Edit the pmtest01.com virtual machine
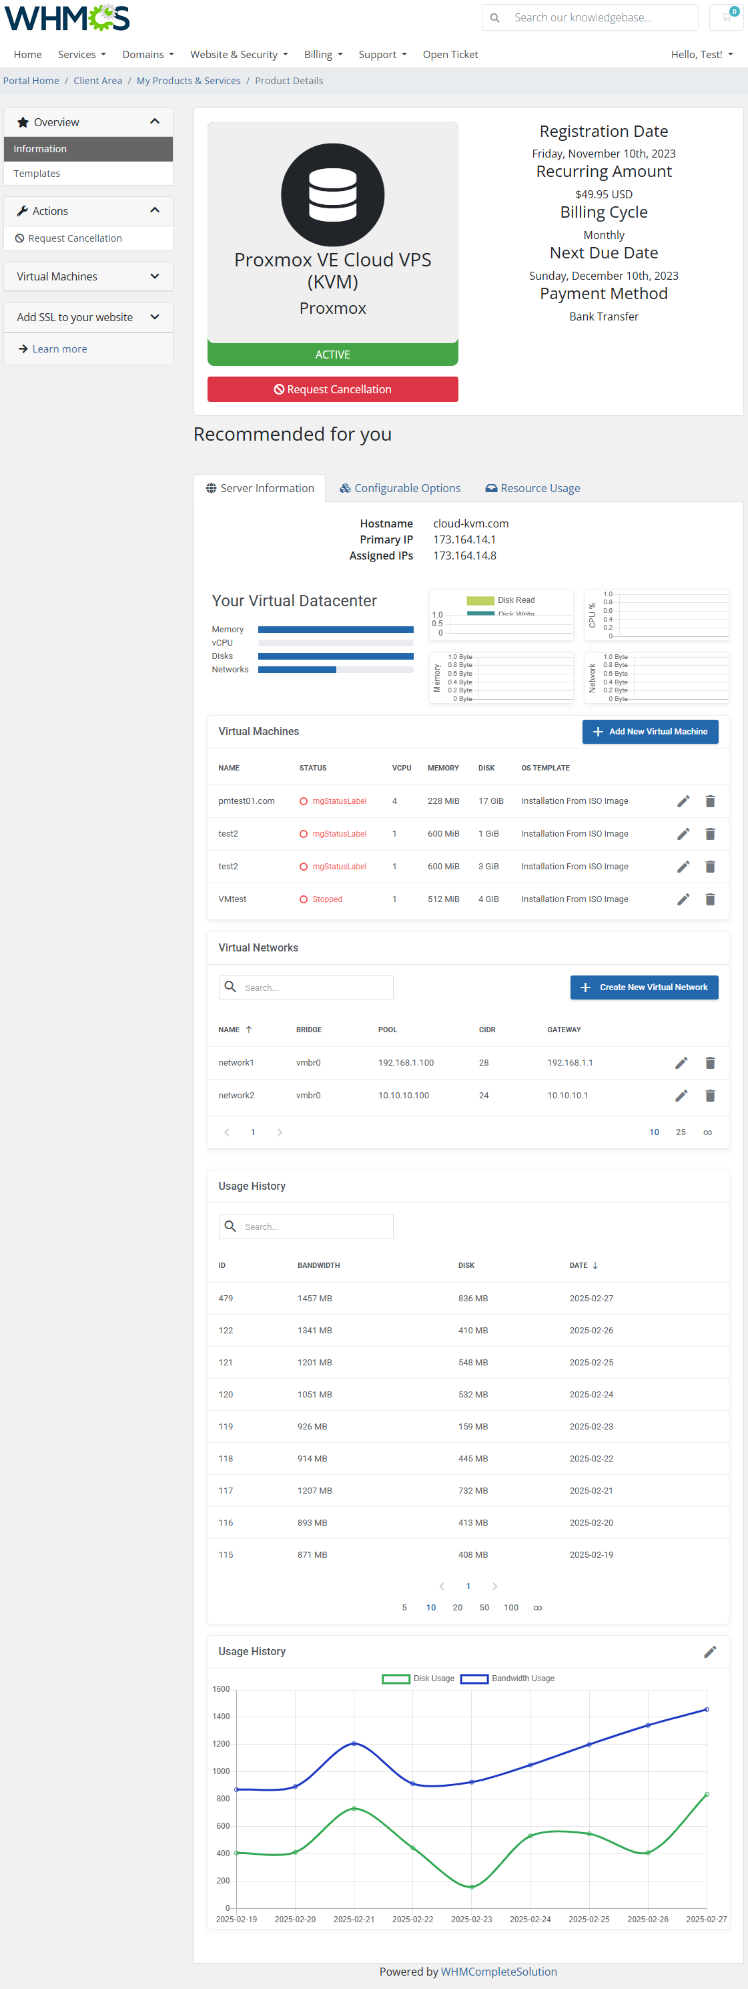Image resolution: width=748 pixels, height=1989 pixels. (x=683, y=801)
